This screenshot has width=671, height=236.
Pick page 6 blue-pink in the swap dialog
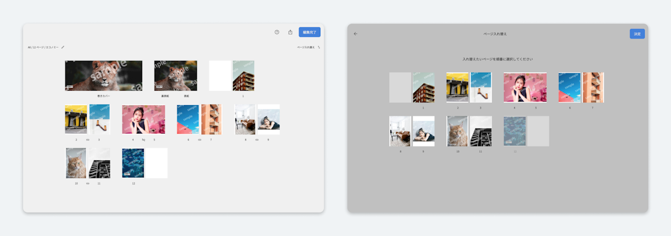pos(570,87)
